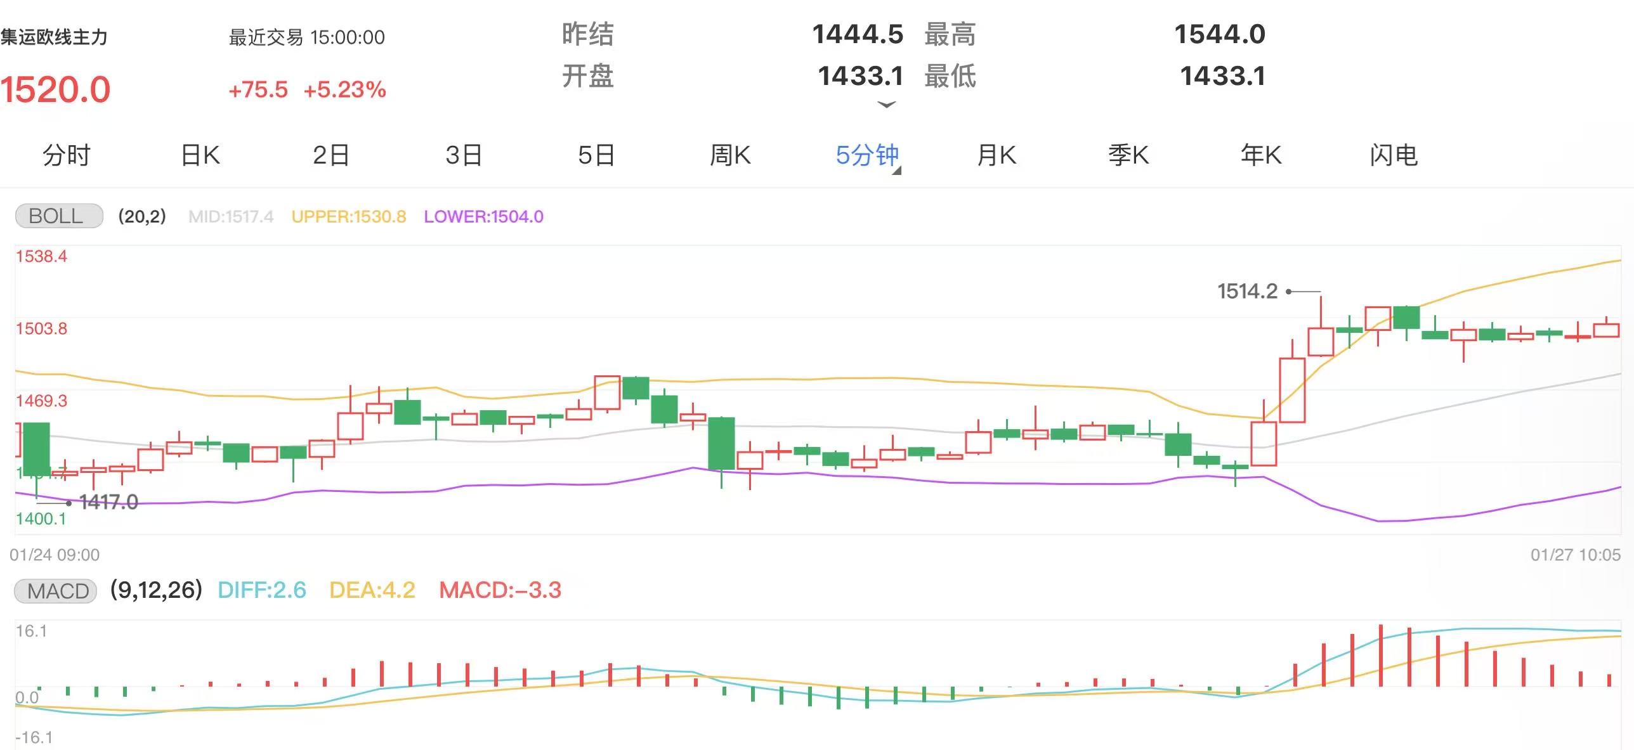Select the 2日 timeframe tab
This screenshot has width=1634, height=750.
pyautogui.click(x=331, y=155)
